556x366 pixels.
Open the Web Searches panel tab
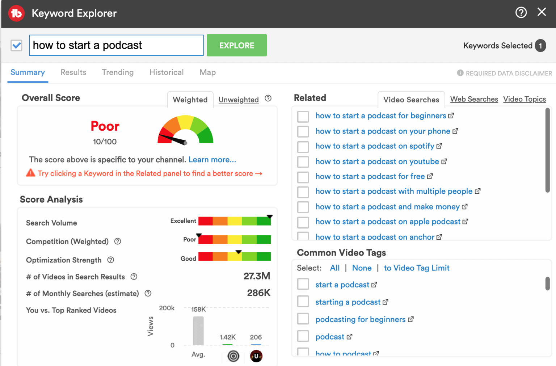pos(474,99)
